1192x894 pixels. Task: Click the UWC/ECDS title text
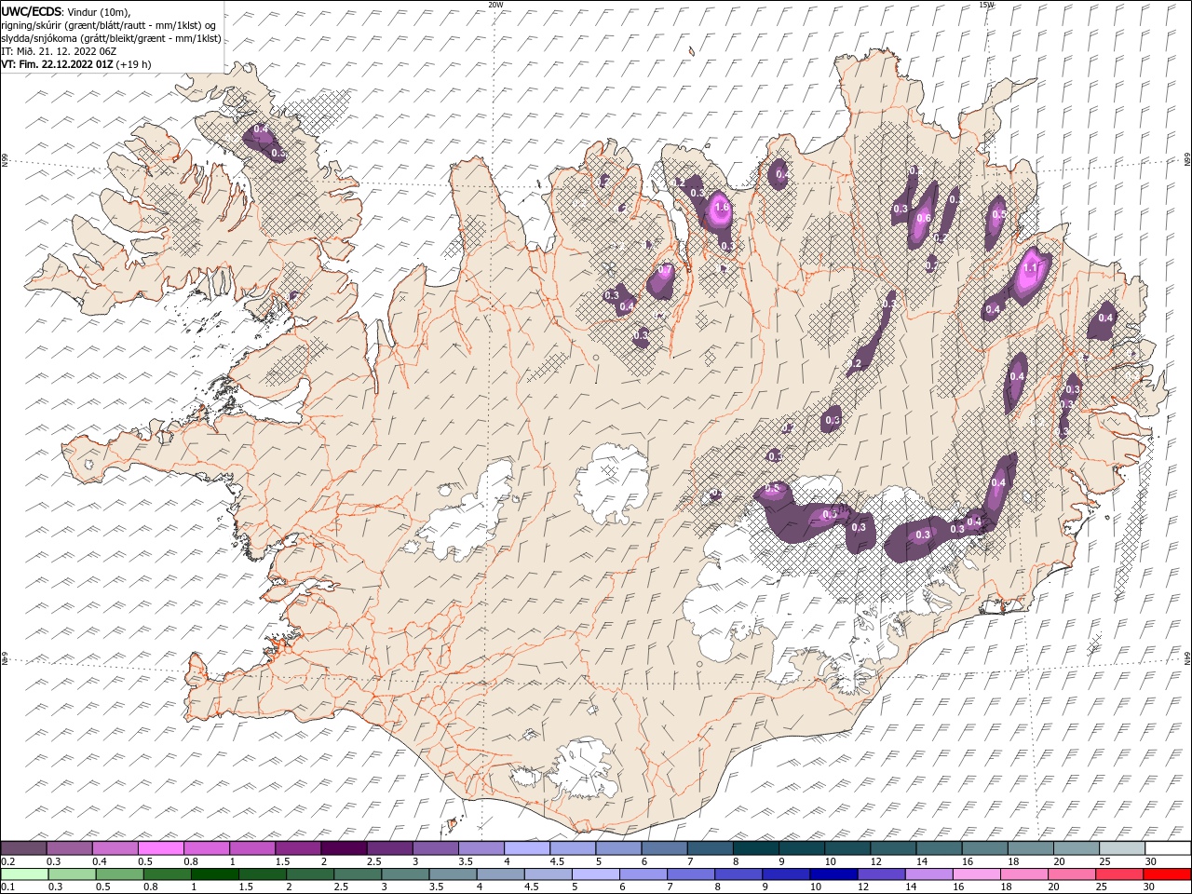32,10
